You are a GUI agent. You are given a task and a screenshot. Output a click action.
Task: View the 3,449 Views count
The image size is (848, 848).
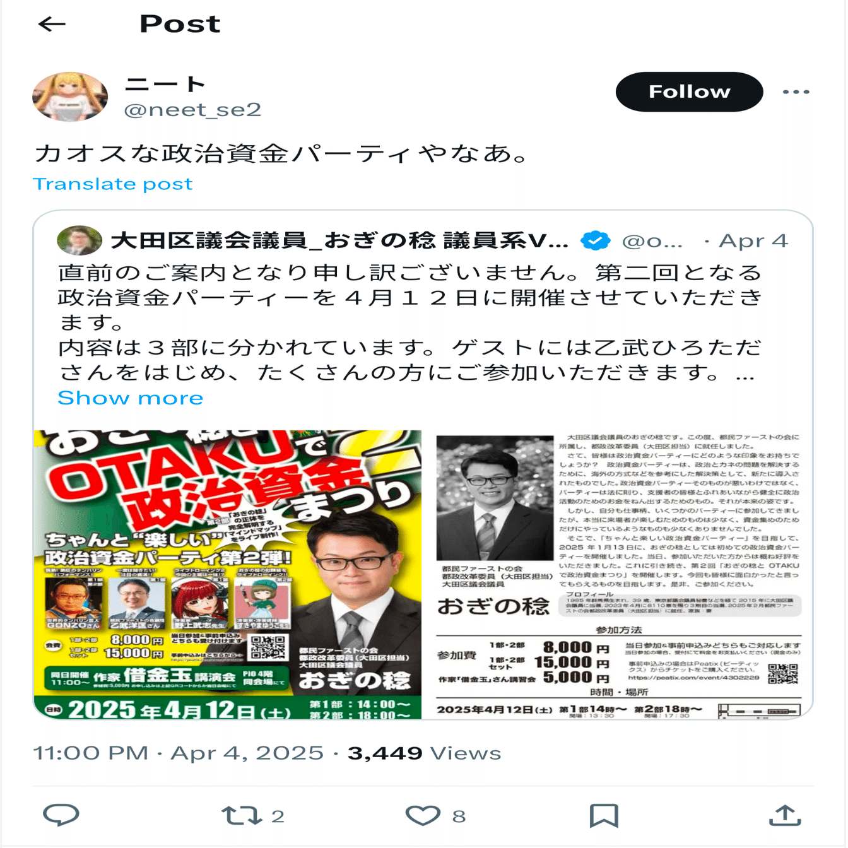(x=424, y=753)
